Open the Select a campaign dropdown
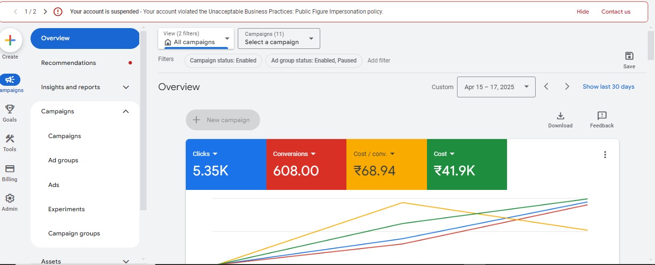655x265 pixels. pyautogui.click(x=278, y=38)
